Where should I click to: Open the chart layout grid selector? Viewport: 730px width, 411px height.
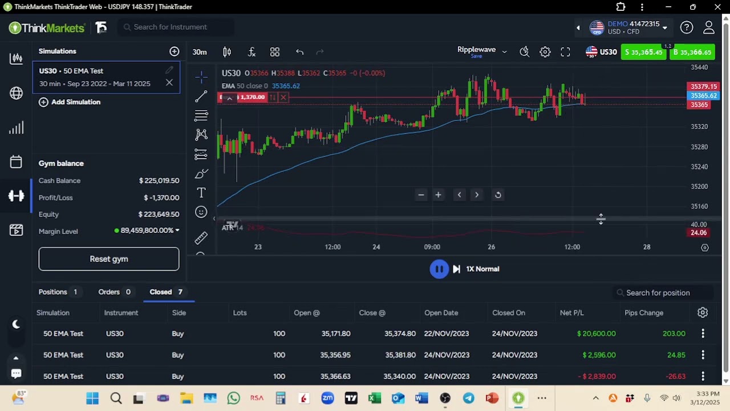pyautogui.click(x=275, y=52)
